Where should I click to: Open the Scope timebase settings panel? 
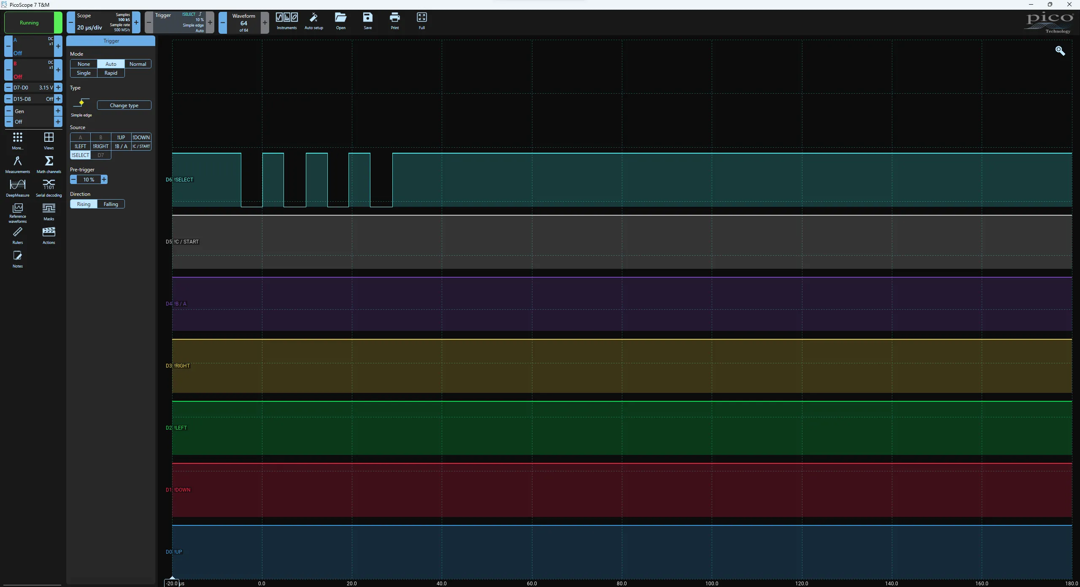[x=101, y=22]
